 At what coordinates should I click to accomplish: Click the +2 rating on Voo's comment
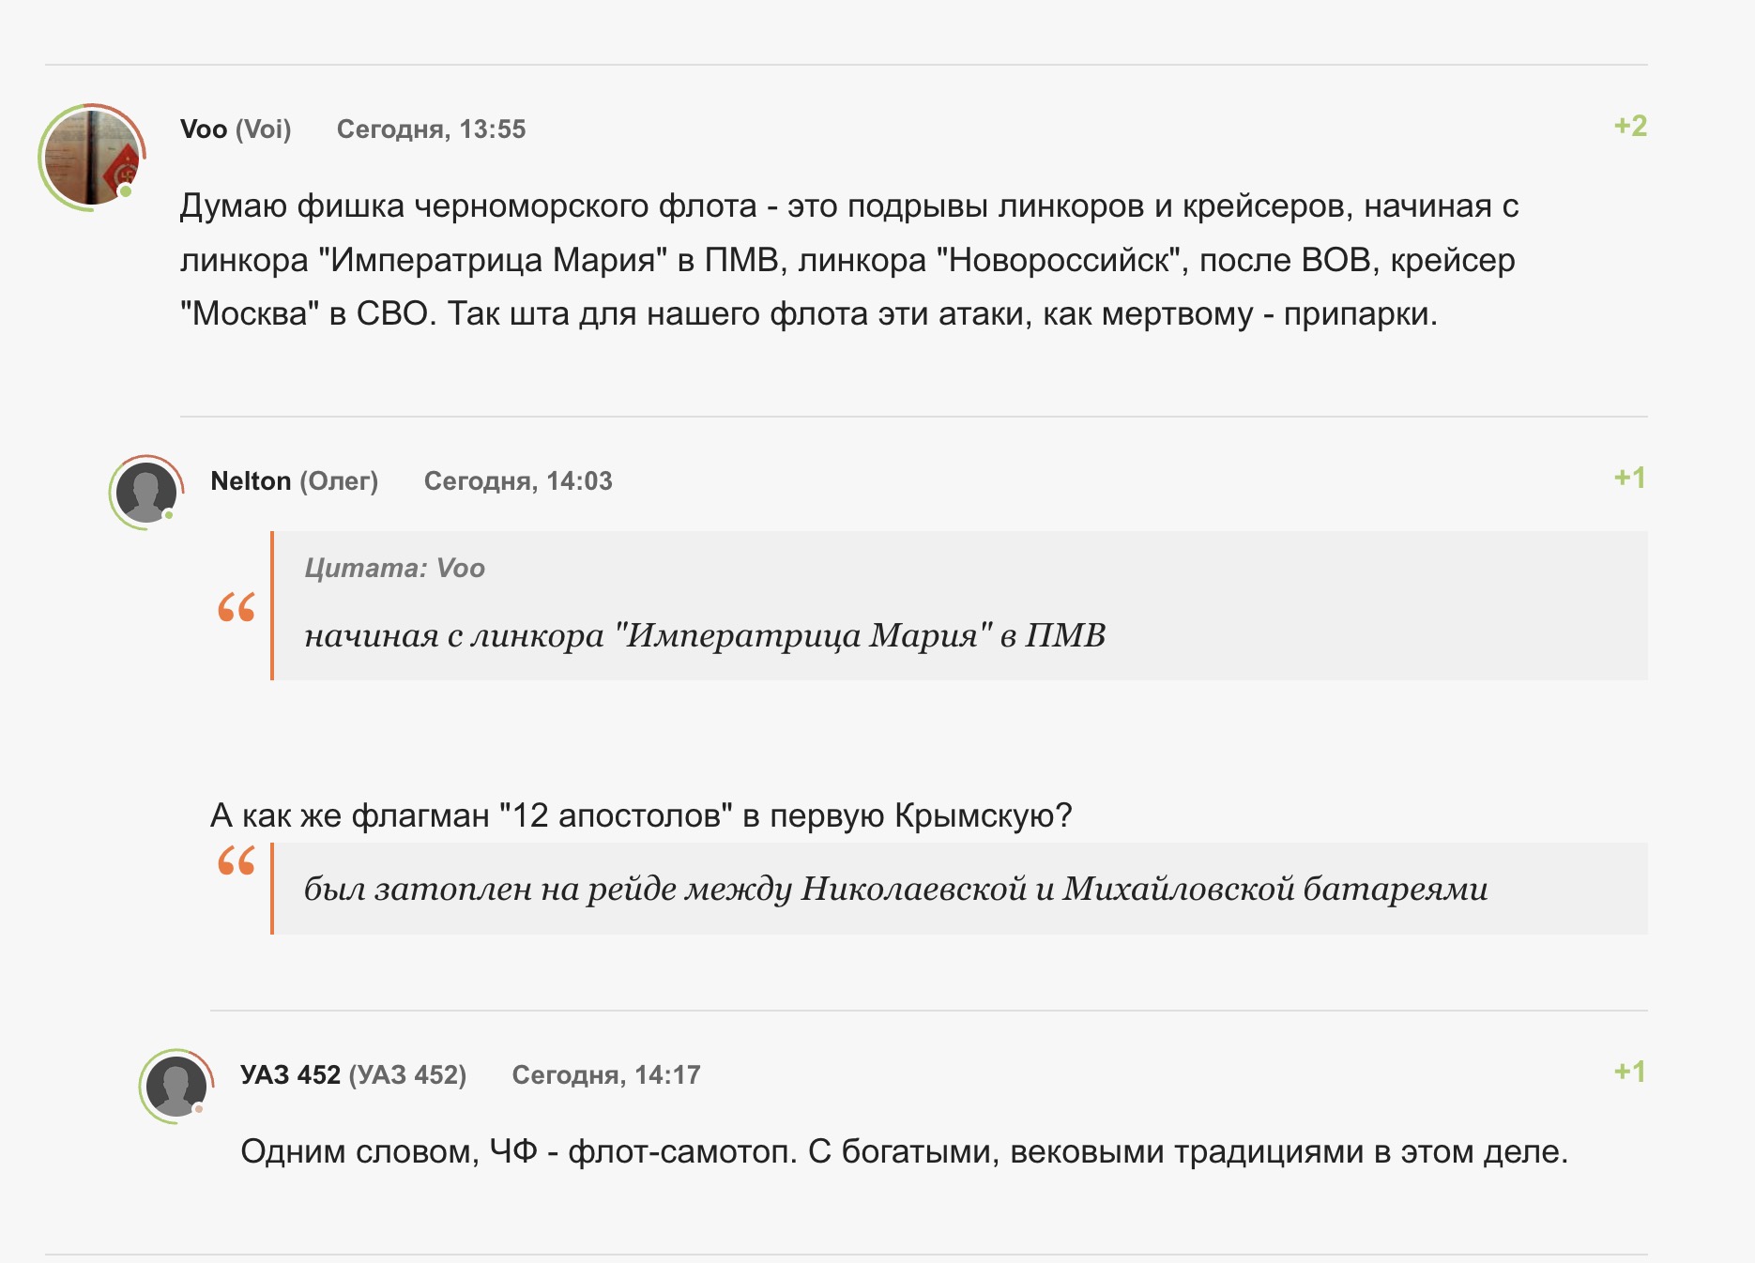point(1629,127)
